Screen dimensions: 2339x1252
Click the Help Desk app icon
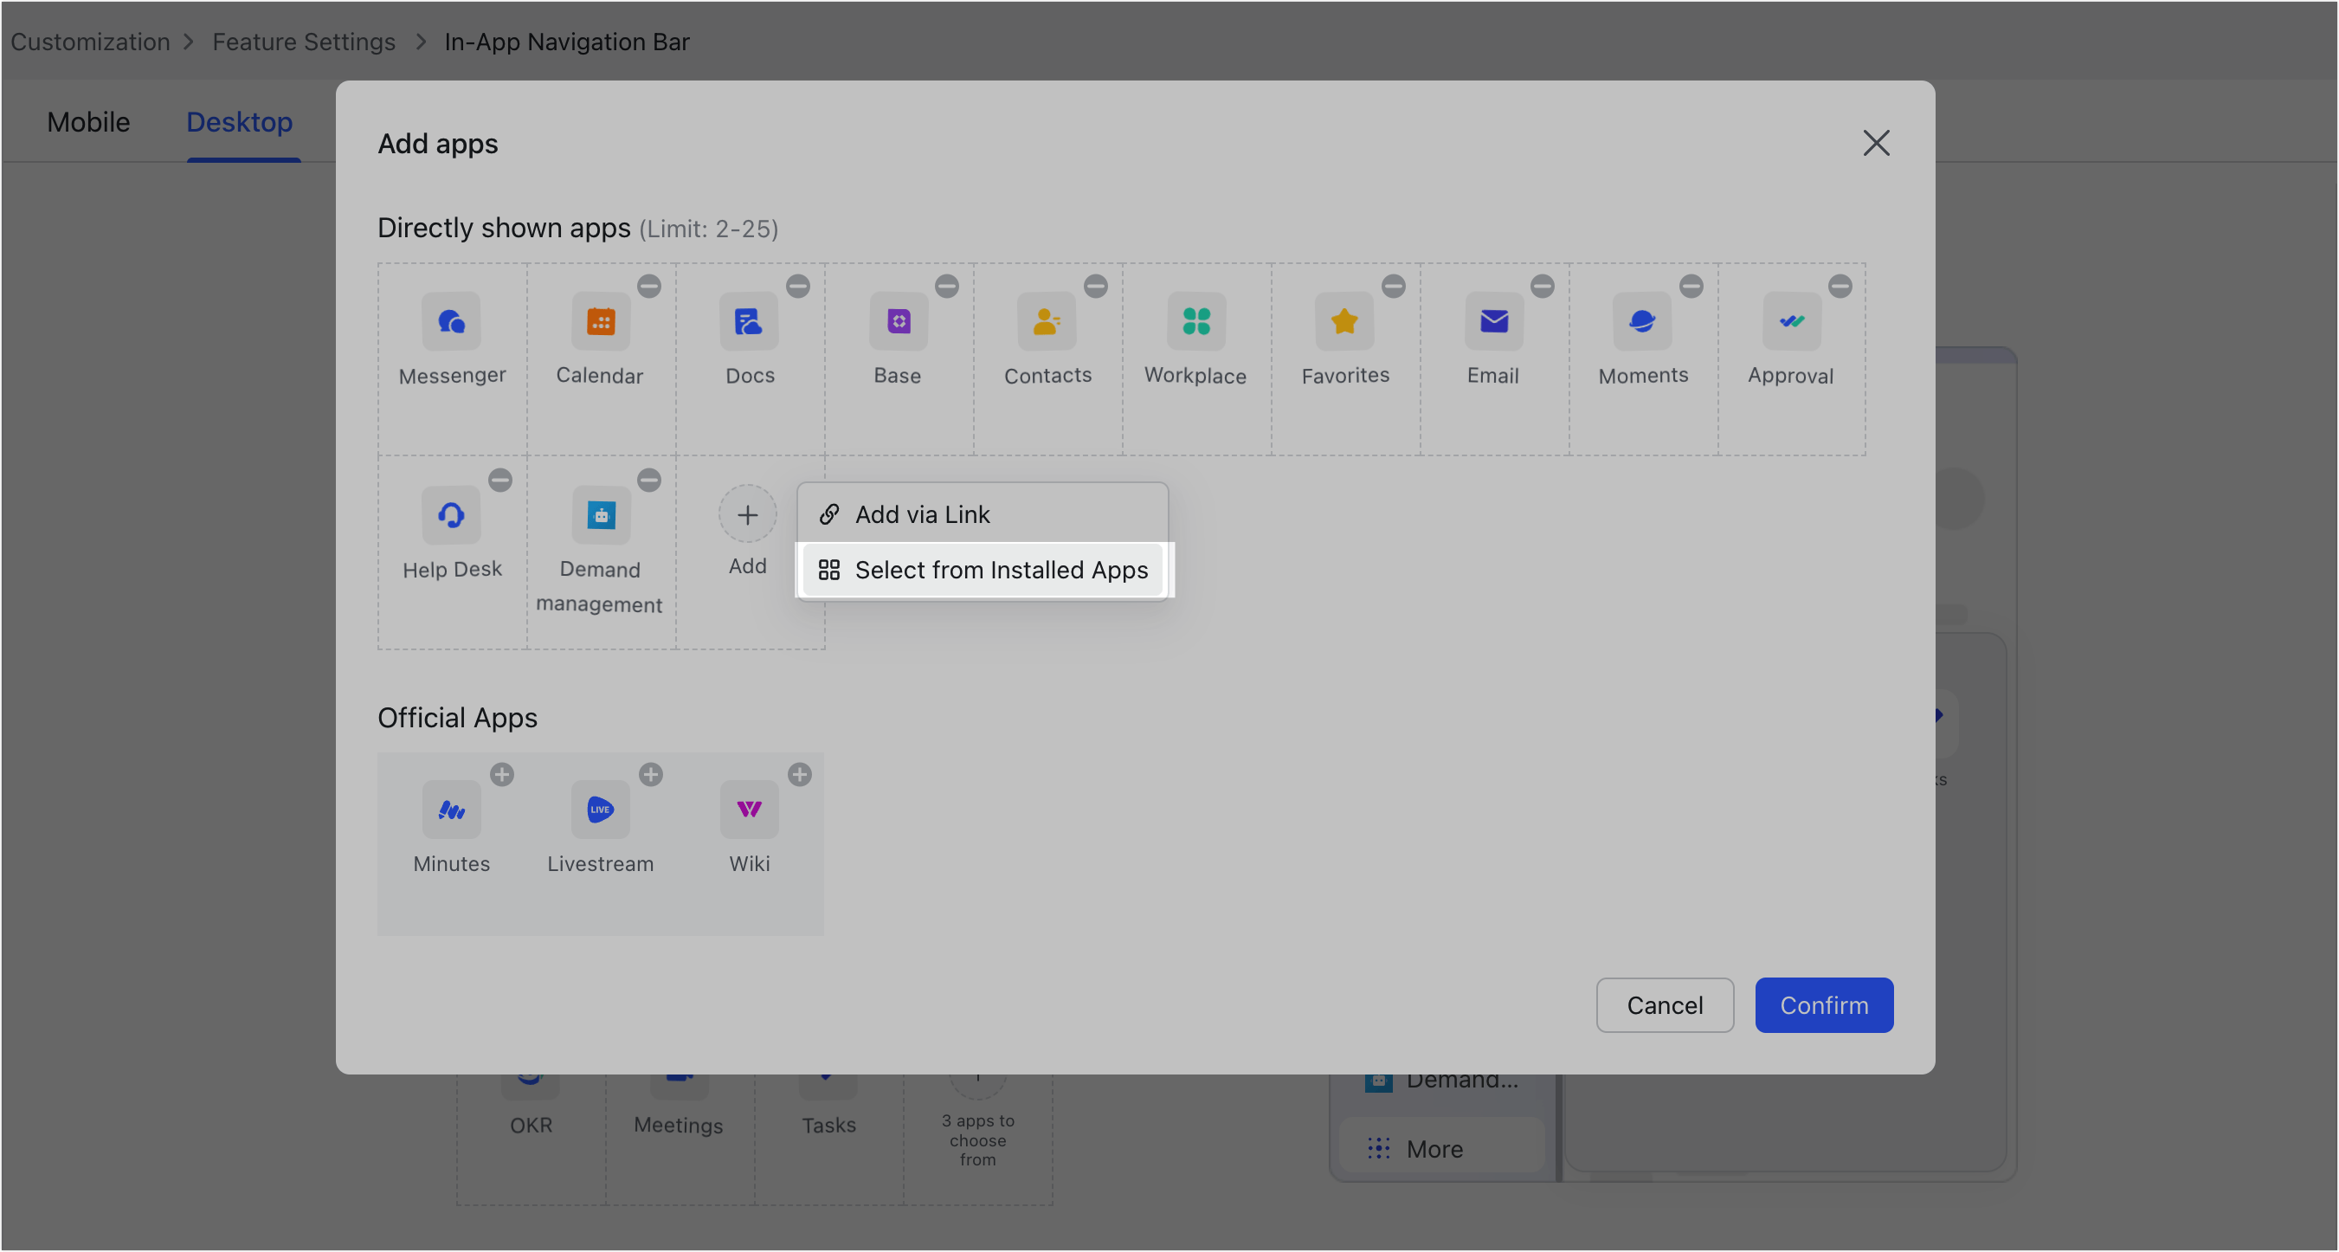coord(451,515)
